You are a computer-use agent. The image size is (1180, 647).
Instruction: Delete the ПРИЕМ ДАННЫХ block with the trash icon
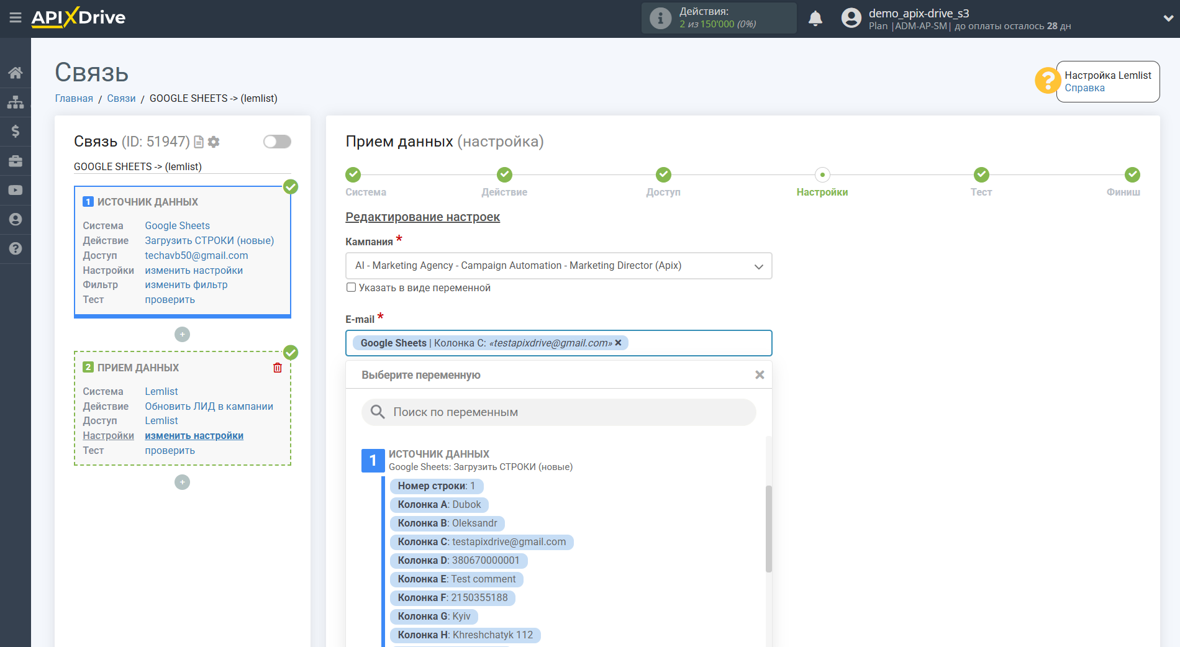278,368
